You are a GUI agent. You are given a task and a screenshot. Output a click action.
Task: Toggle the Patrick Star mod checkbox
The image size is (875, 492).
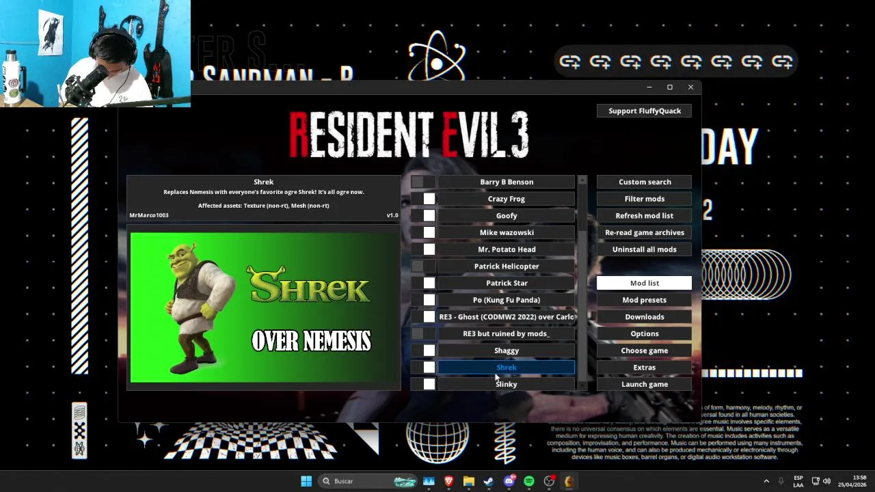coord(422,283)
